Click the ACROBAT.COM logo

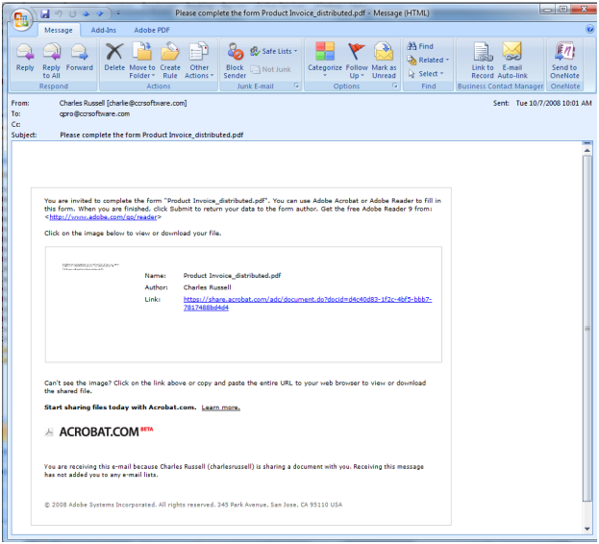pyautogui.click(x=99, y=432)
